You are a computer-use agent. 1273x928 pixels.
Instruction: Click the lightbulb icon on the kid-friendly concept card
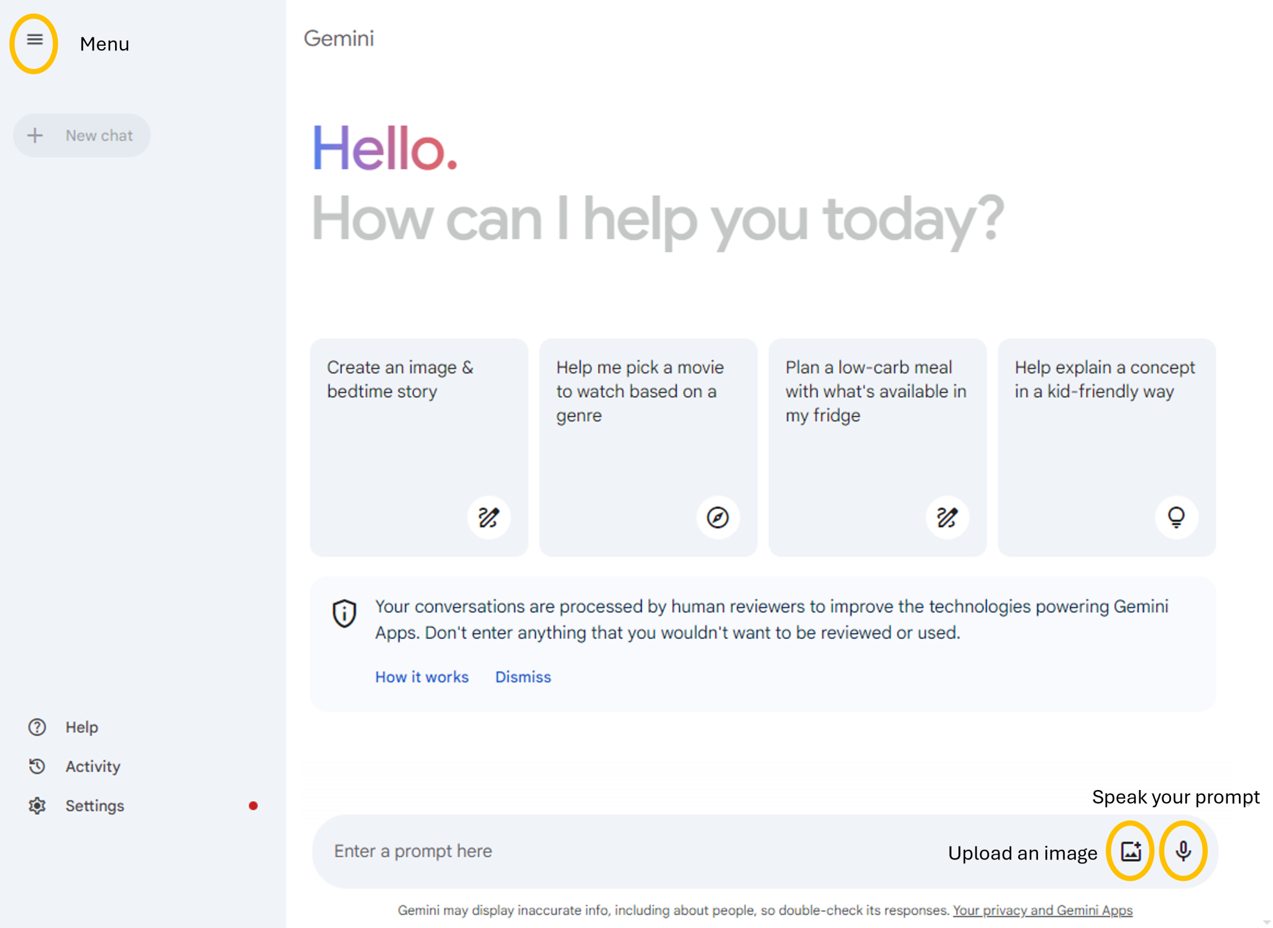pyautogui.click(x=1176, y=517)
